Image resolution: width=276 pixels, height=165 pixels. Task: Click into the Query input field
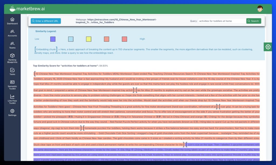click(x=222, y=21)
